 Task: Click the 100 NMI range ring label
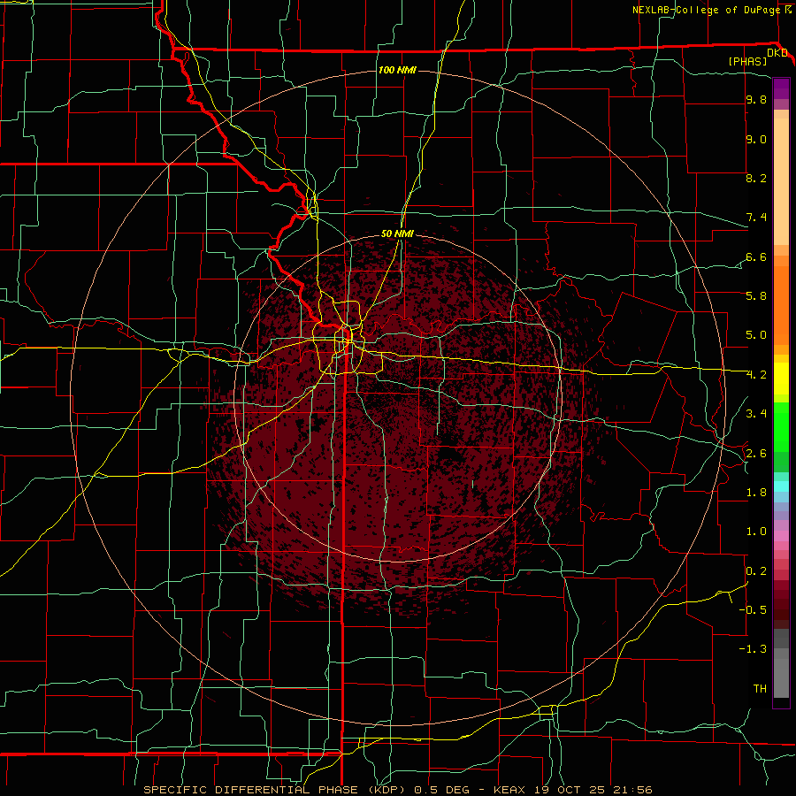click(x=397, y=70)
